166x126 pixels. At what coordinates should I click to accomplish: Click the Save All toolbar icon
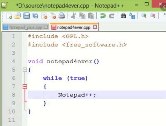click(36, 16)
